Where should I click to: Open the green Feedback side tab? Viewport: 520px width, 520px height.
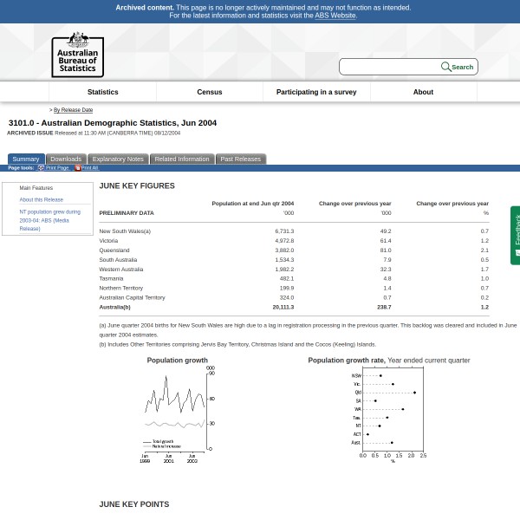[x=516, y=235]
